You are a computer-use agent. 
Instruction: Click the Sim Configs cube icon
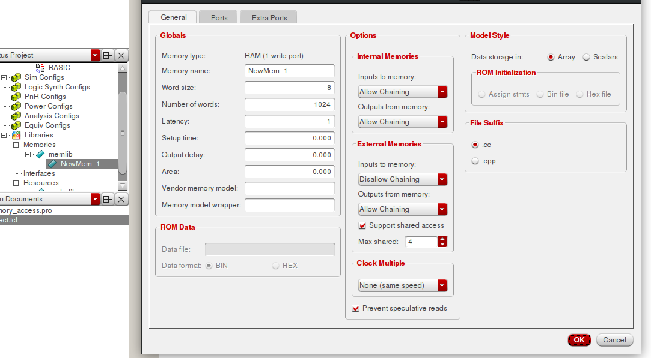[16, 77]
